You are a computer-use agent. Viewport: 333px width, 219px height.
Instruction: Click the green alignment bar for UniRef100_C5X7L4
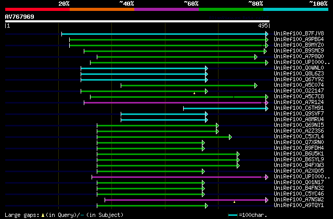point(163,137)
